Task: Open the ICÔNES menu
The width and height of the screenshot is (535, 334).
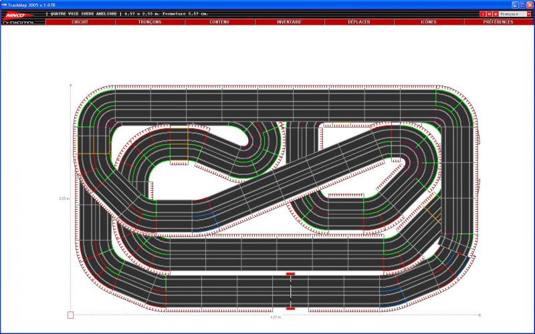Action: click(429, 22)
